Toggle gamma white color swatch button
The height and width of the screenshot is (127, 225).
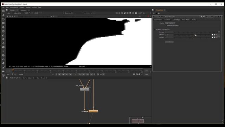pos(212,35)
